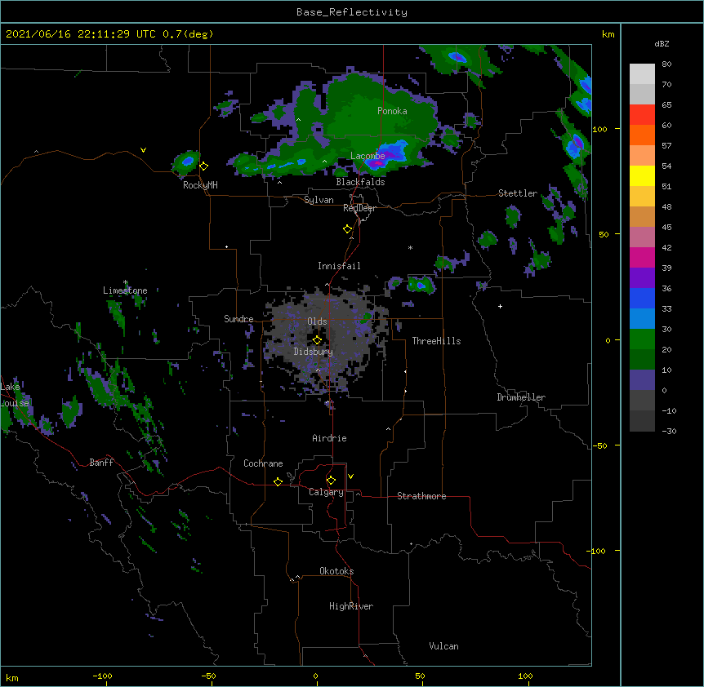Click the Cochrane city label

[x=263, y=463]
